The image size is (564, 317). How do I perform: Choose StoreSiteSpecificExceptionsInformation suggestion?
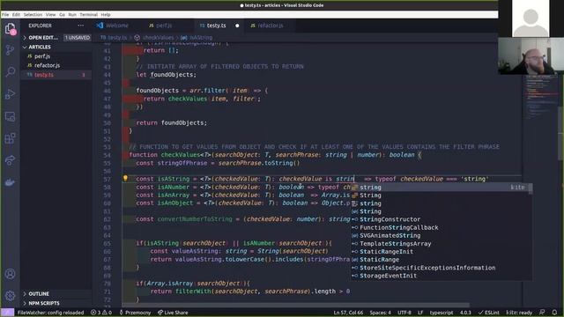click(427, 268)
